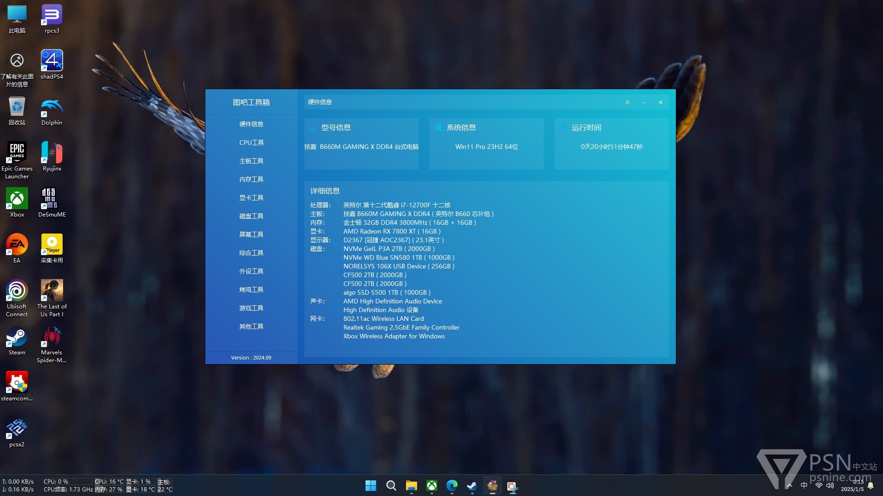Image resolution: width=883 pixels, height=496 pixels.
Task: Select the Ubisoft Connect shortcut
Action: tap(17, 298)
